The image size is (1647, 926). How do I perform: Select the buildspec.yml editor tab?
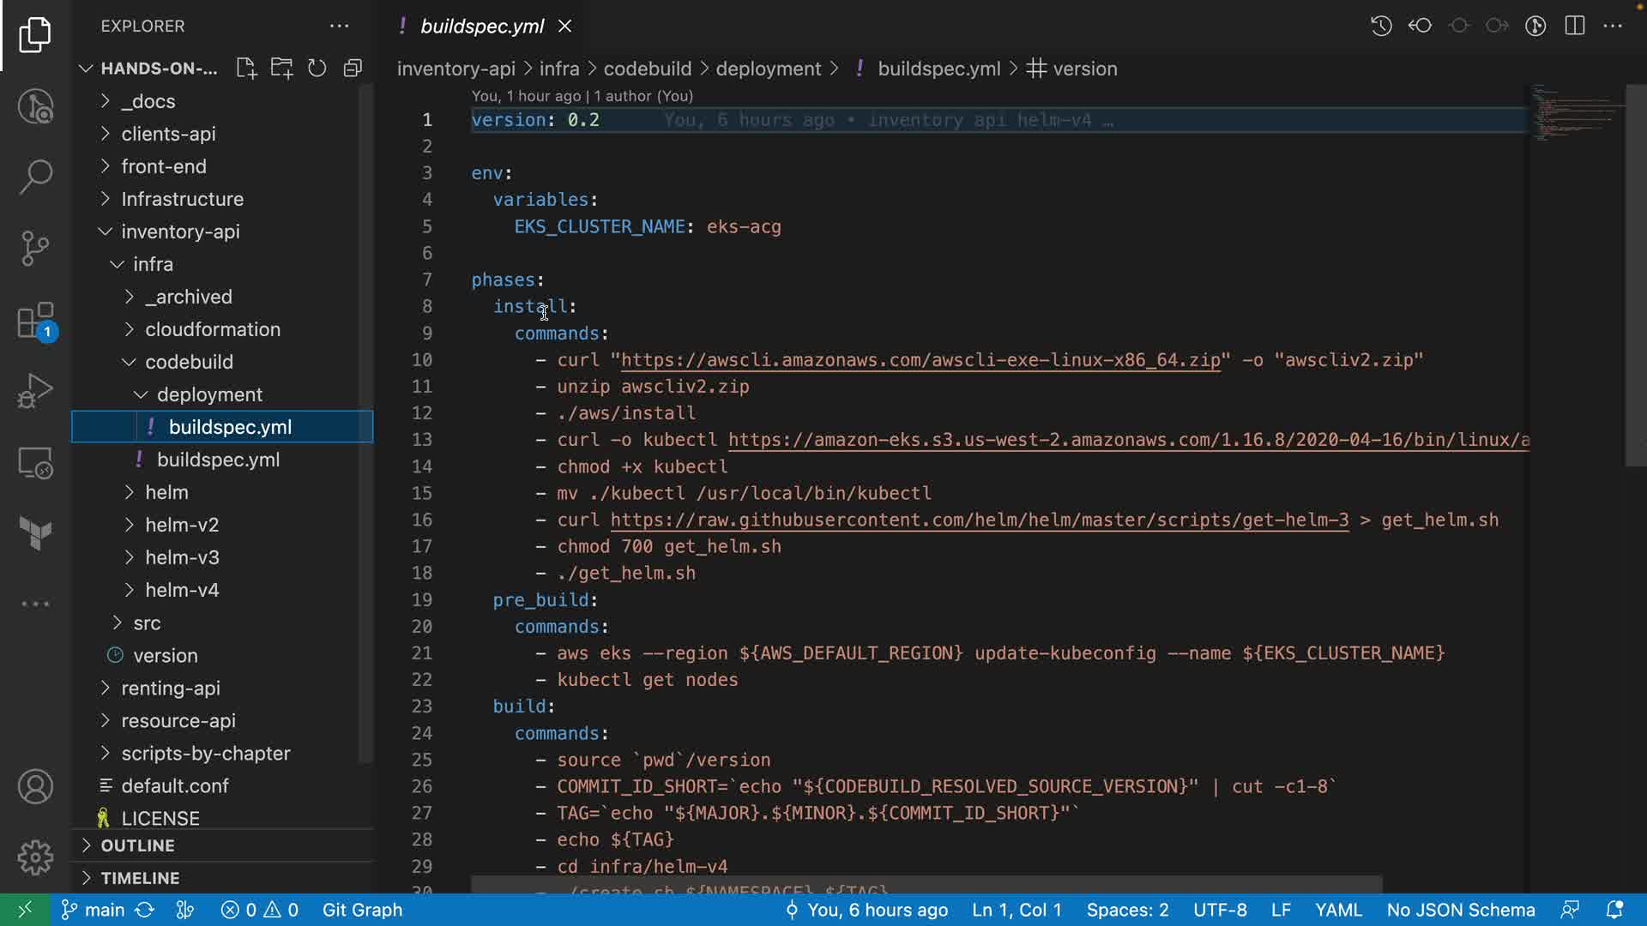481,26
